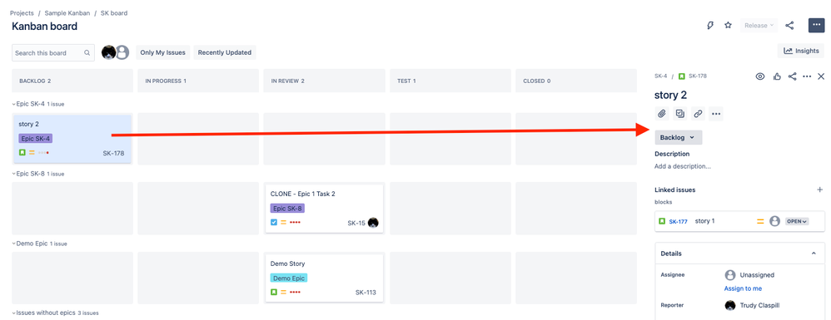This screenshot has height=320, width=831.
Task: Open SK board breadcrumb link
Action: pyautogui.click(x=114, y=13)
